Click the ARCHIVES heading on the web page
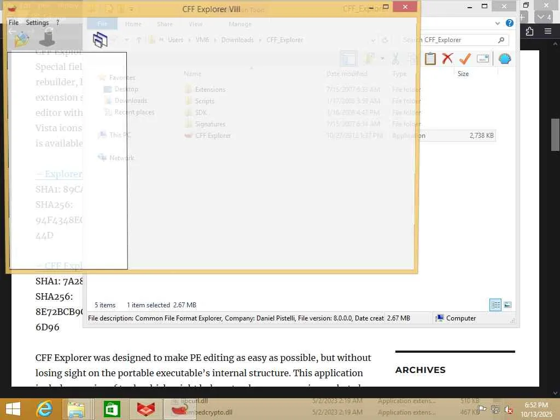Screen dimensions: 560x420 coord(421,370)
